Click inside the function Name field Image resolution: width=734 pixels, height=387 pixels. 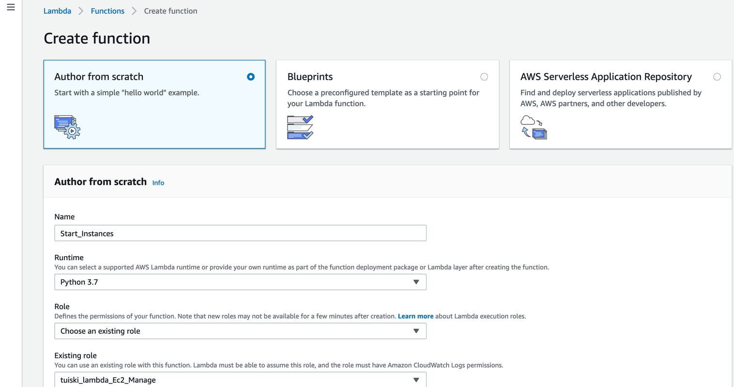(x=240, y=233)
